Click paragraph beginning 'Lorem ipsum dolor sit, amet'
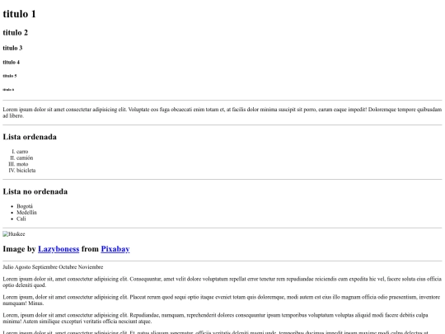Screen dimensions: 445x334 point(222,282)
